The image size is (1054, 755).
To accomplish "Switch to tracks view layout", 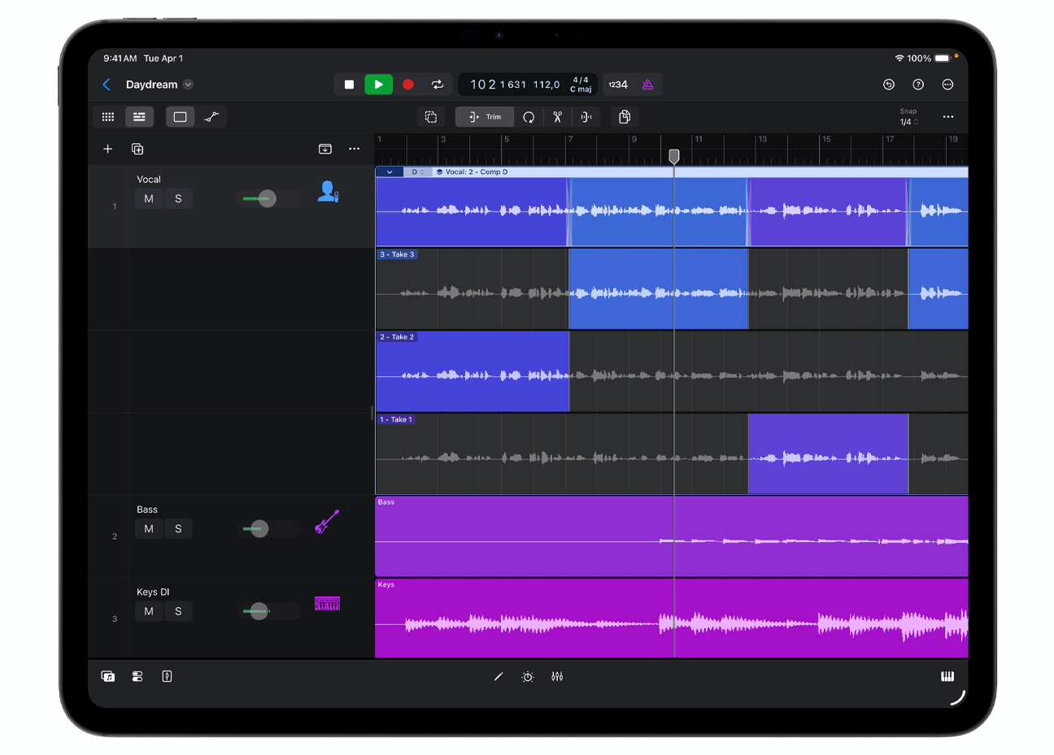I will tap(139, 117).
